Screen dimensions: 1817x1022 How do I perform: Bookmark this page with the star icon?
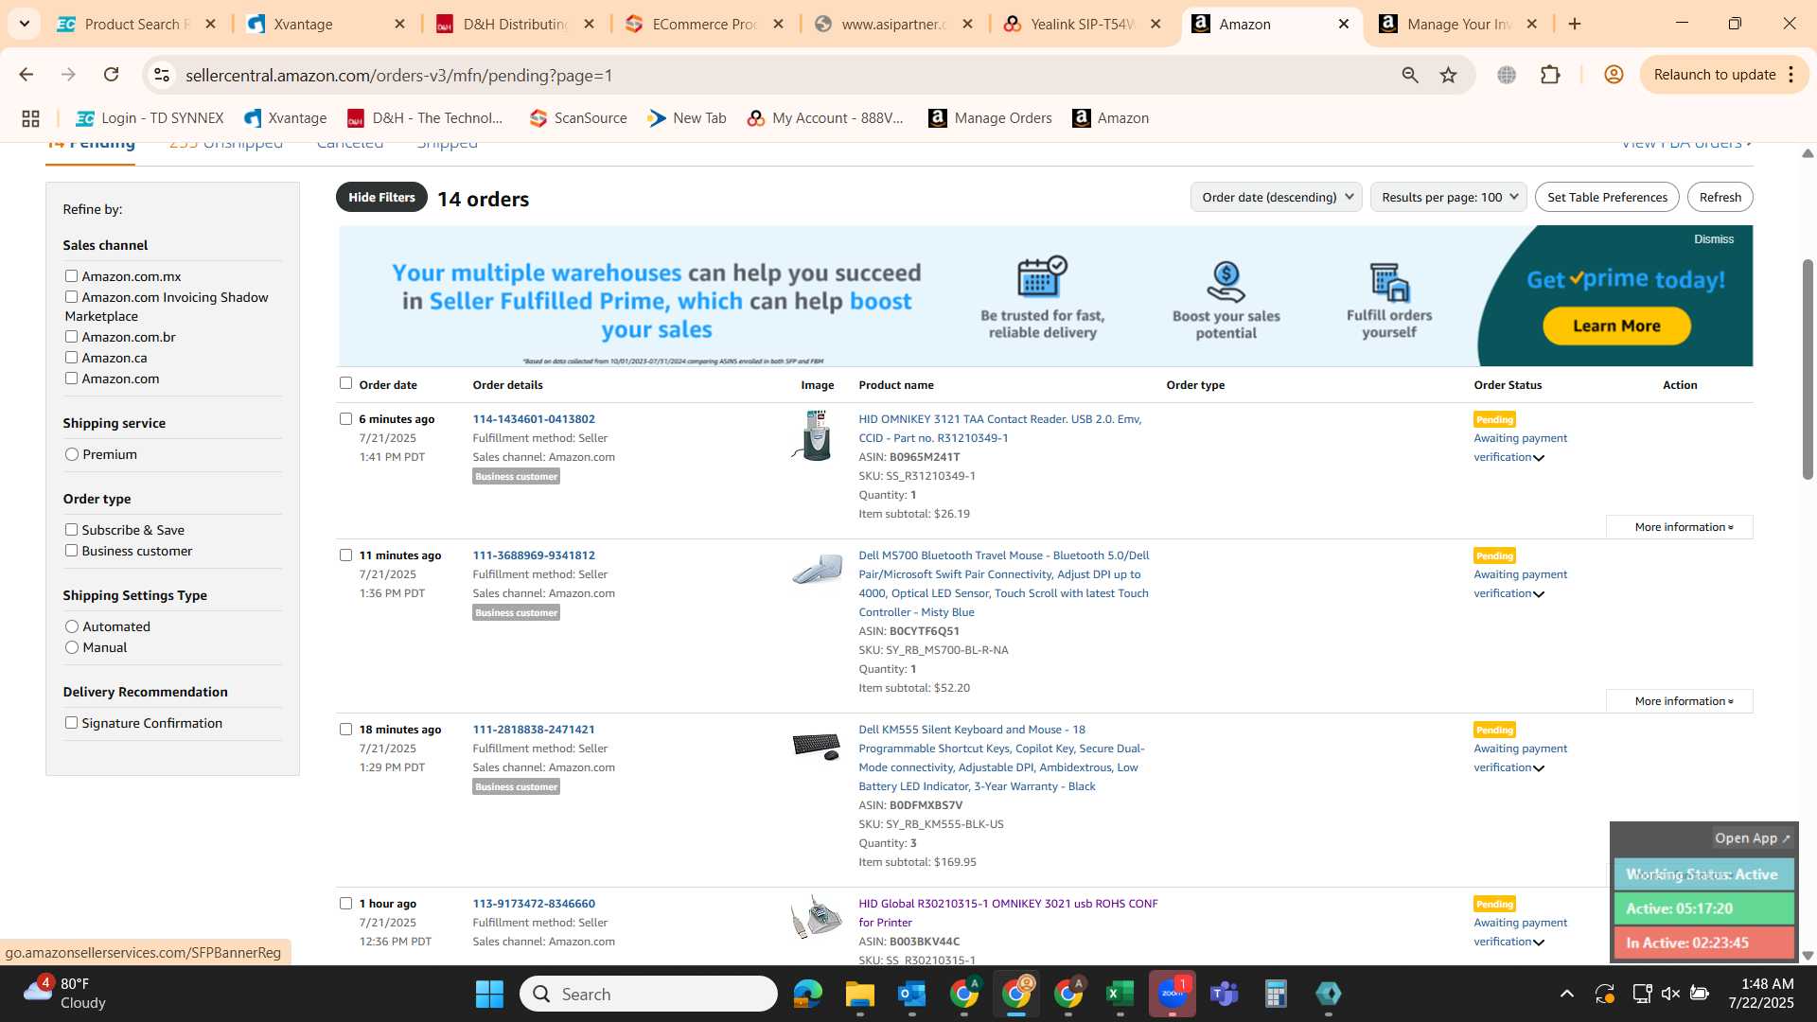(x=1449, y=75)
